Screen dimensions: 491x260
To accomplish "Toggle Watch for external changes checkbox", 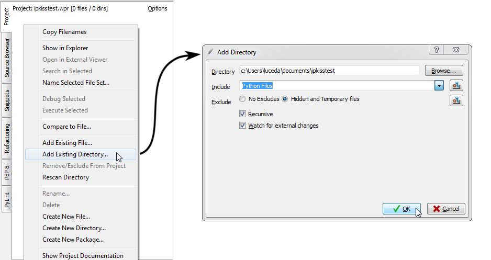I will click(242, 126).
